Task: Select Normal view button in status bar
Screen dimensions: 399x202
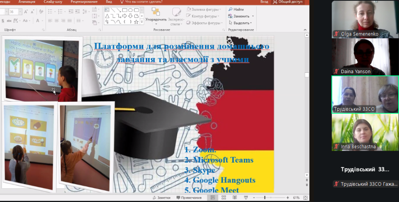Action: [x=213, y=198]
